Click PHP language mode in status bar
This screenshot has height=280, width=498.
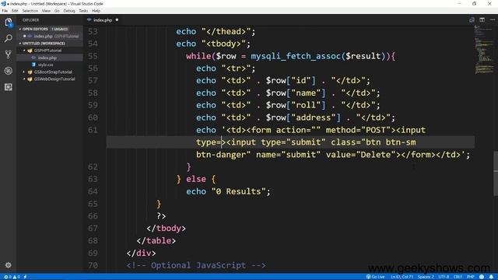(470, 277)
